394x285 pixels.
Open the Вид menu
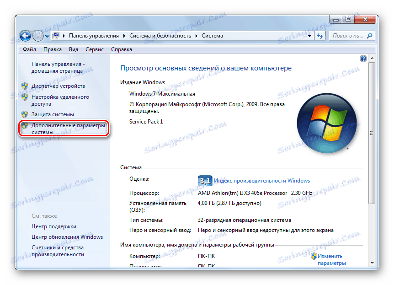click(x=74, y=49)
